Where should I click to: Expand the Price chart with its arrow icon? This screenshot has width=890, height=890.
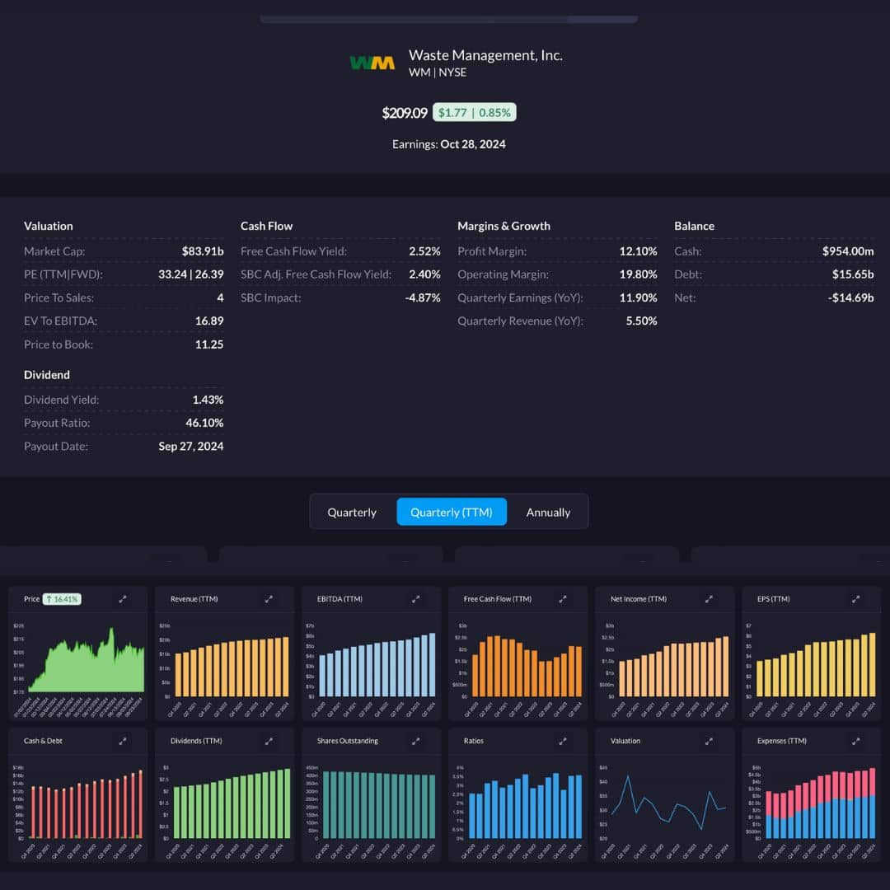click(123, 599)
